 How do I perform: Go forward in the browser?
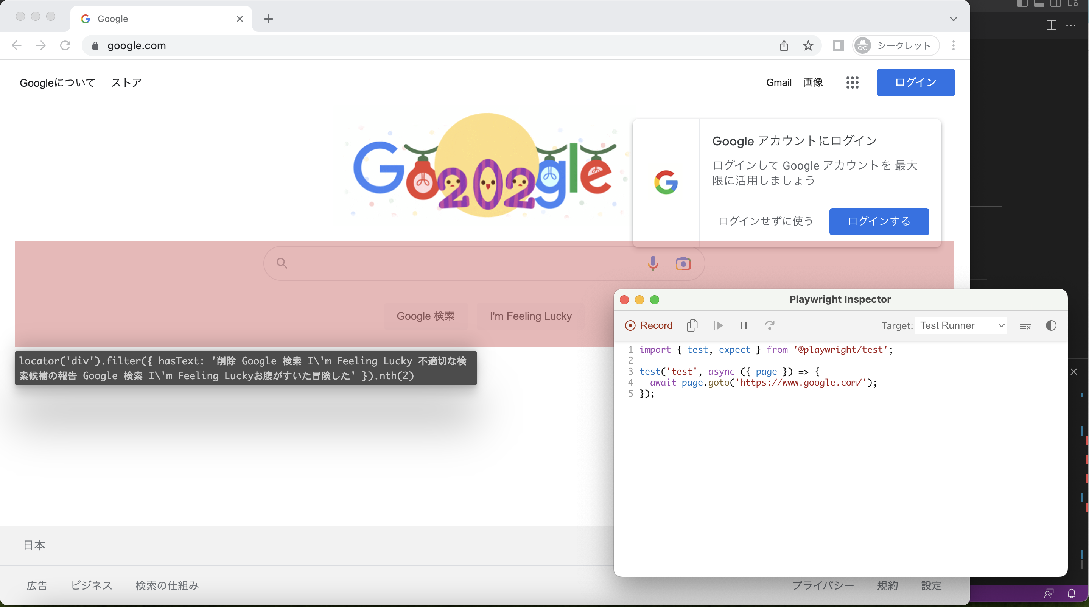(x=40, y=46)
